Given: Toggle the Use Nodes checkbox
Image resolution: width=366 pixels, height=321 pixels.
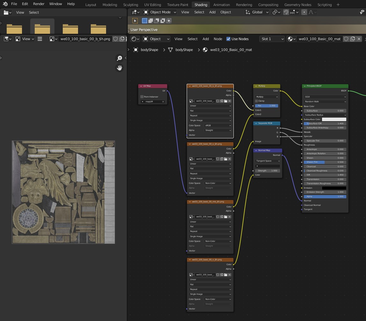Looking at the screenshot, I should [228, 39].
